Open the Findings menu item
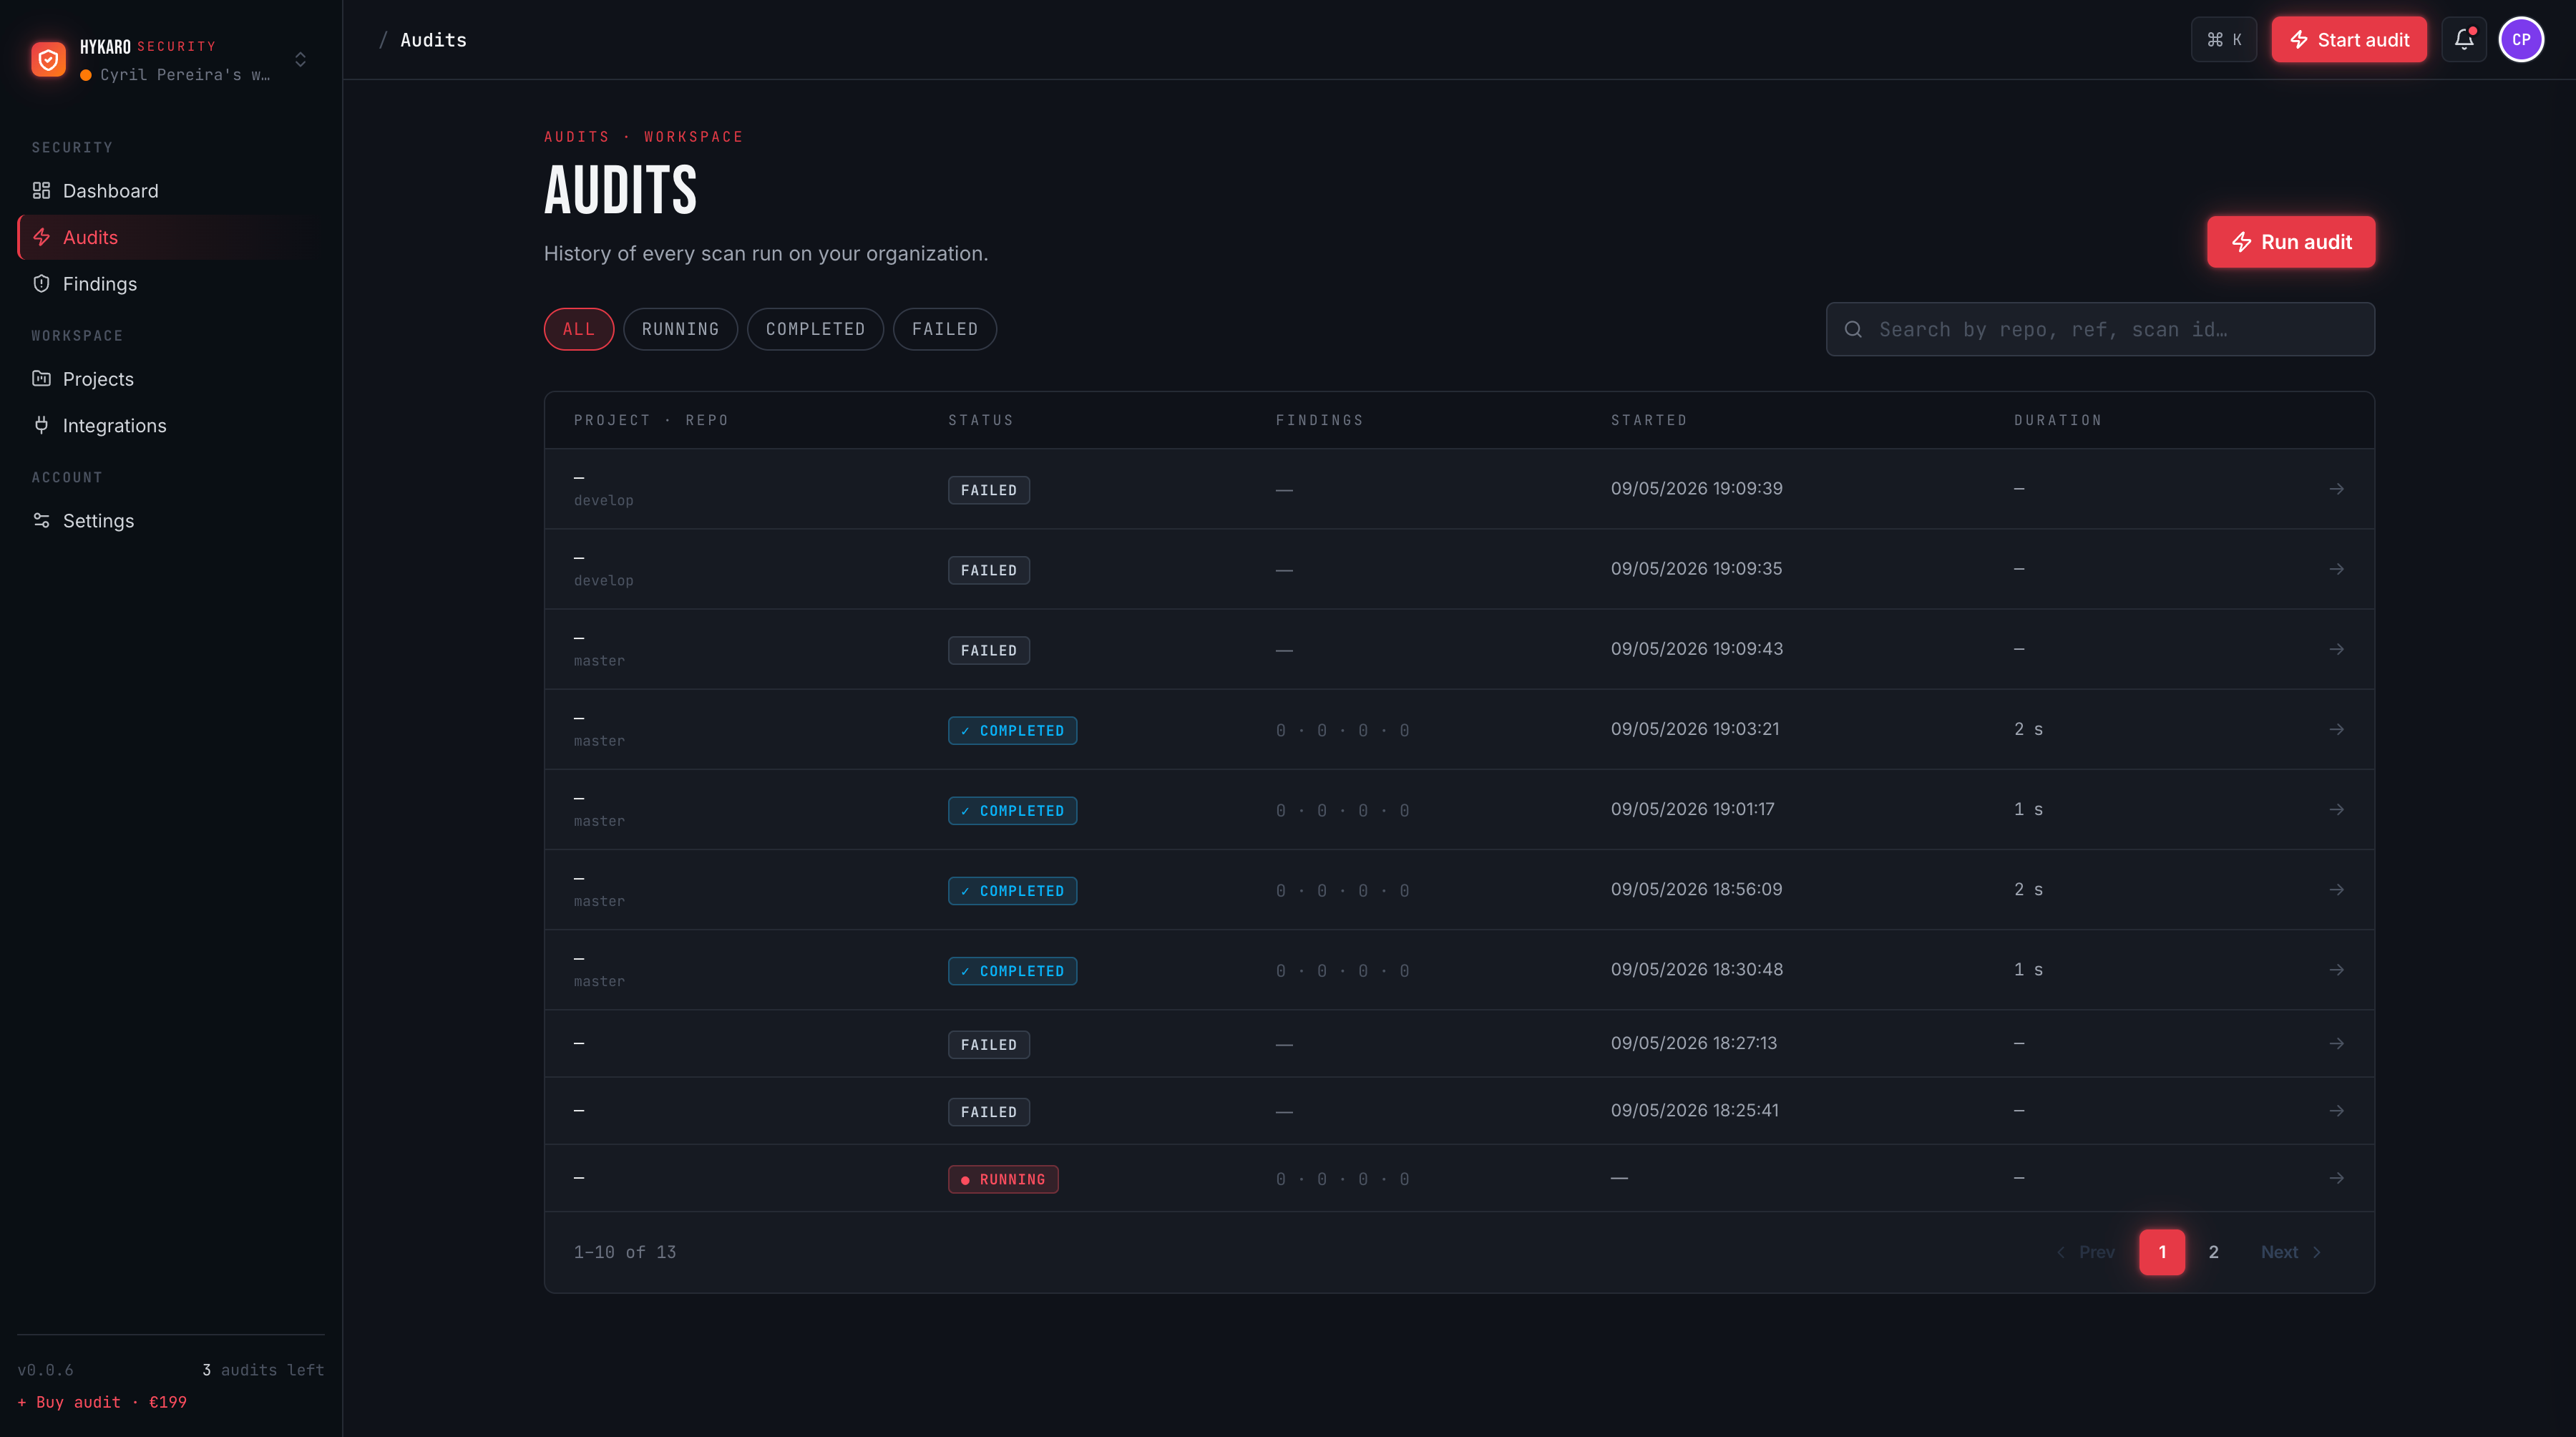The height and width of the screenshot is (1437, 2576). click(x=171, y=284)
